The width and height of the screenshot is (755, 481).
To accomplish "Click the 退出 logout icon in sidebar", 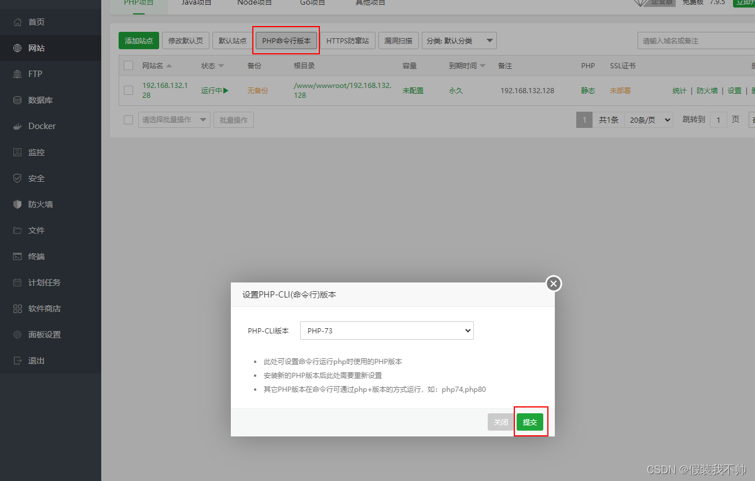I will 17,361.
